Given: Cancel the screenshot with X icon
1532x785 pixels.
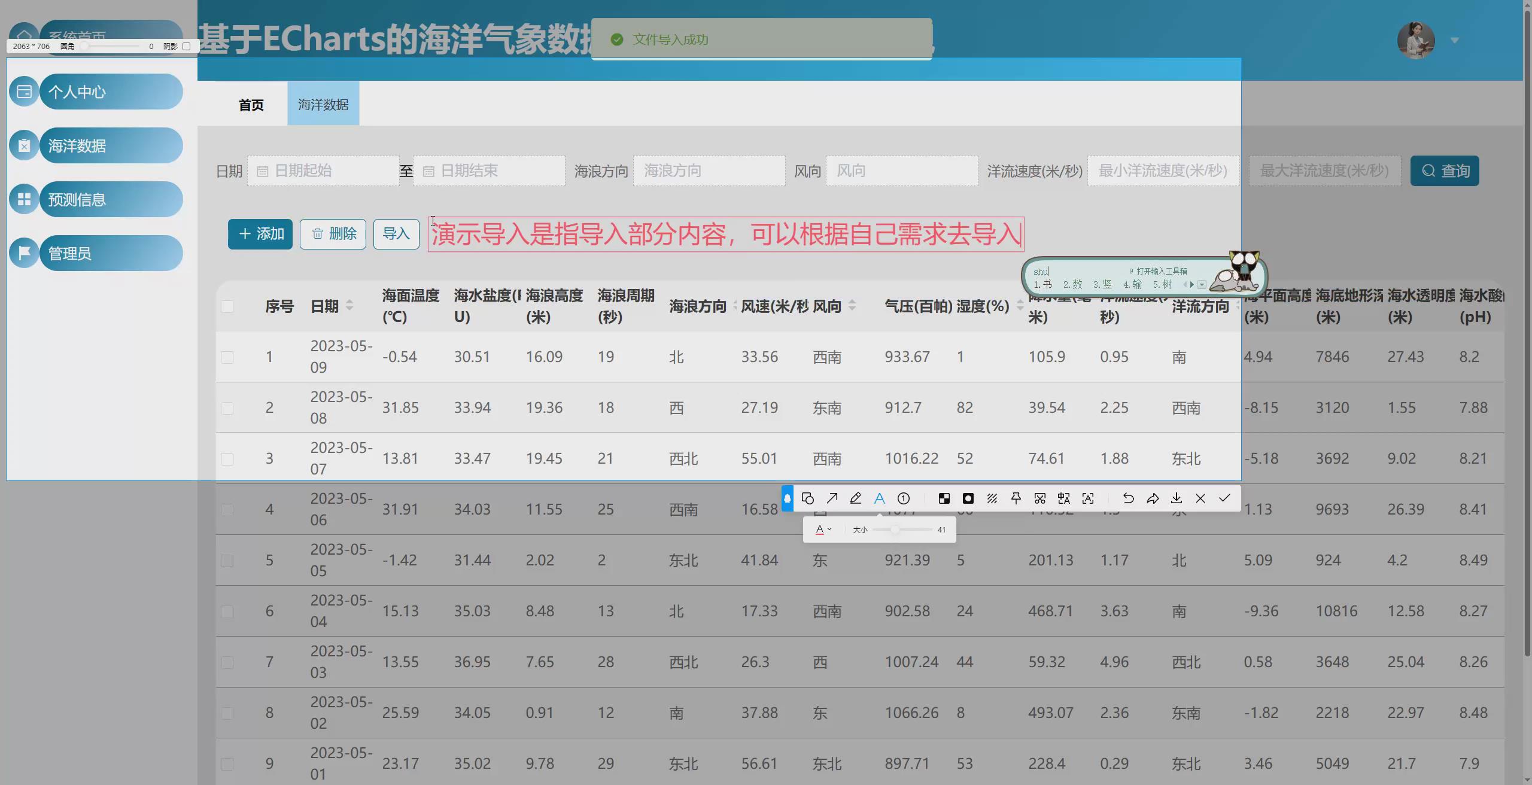Looking at the screenshot, I should pos(1200,498).
